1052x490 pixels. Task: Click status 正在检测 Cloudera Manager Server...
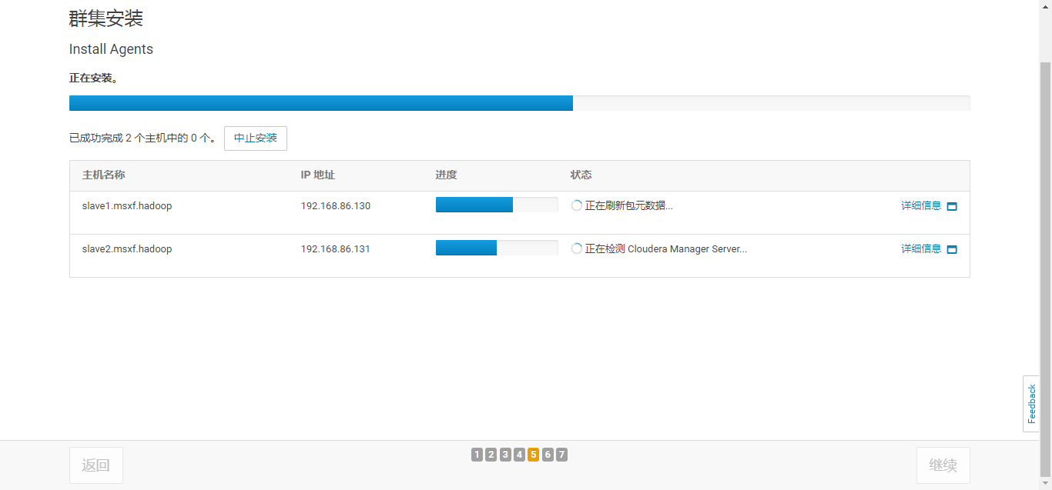click(x=666, y=249)
